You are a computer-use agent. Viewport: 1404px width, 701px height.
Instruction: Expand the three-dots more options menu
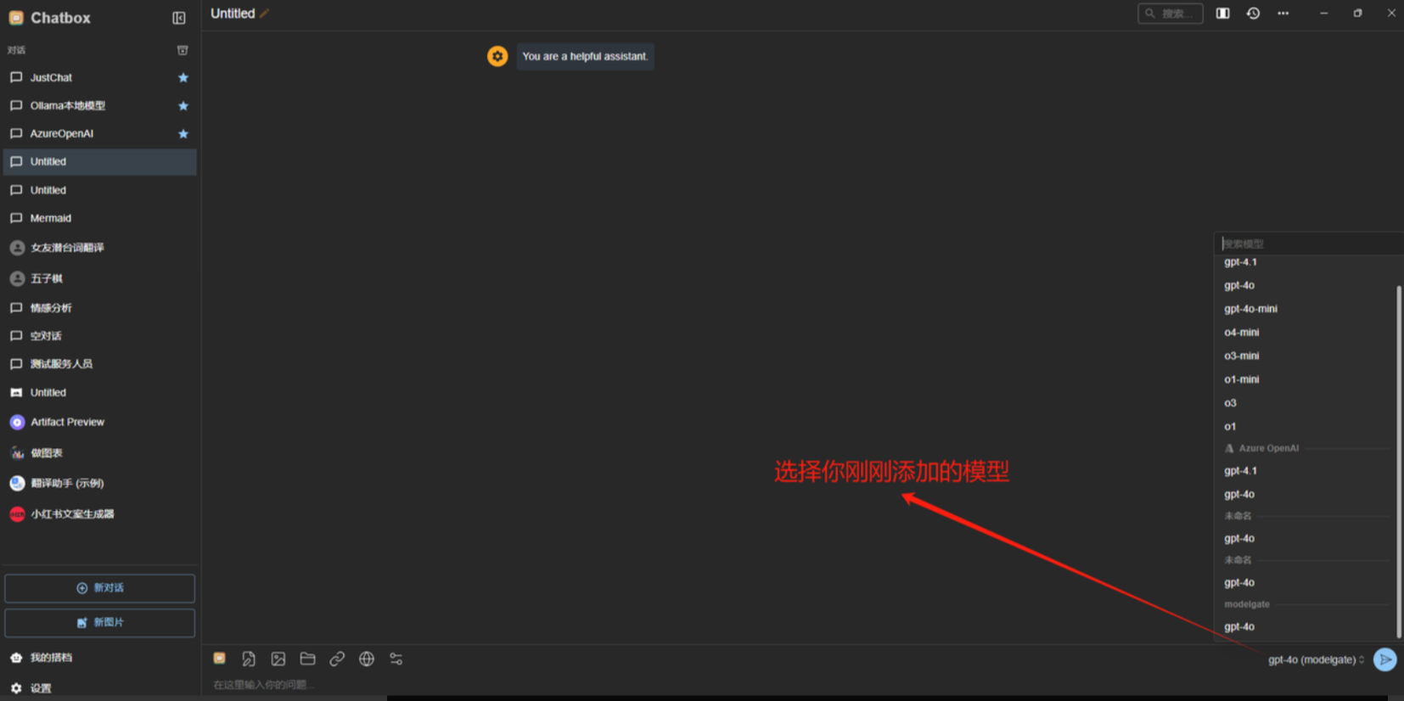[x=1283, y=14]
